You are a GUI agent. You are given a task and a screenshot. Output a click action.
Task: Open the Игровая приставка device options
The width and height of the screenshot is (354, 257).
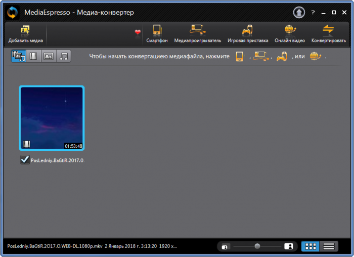[x=248, y=34]
